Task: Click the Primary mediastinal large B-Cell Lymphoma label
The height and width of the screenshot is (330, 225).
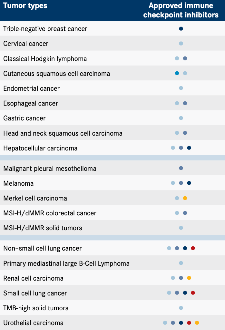Action: point(66,263)
